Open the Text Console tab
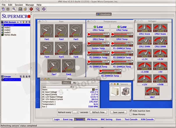The height and width of the screenshot is (128, 176). (x=131, y=119)
